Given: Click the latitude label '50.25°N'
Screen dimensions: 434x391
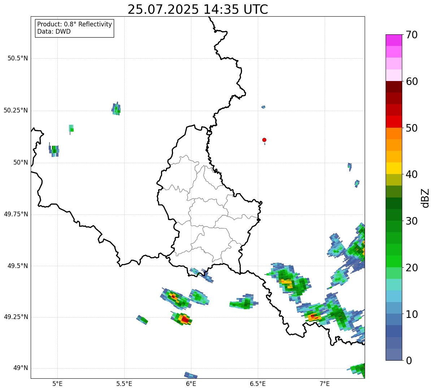Looking at the screenshot, I should click(x=16, y=110).
